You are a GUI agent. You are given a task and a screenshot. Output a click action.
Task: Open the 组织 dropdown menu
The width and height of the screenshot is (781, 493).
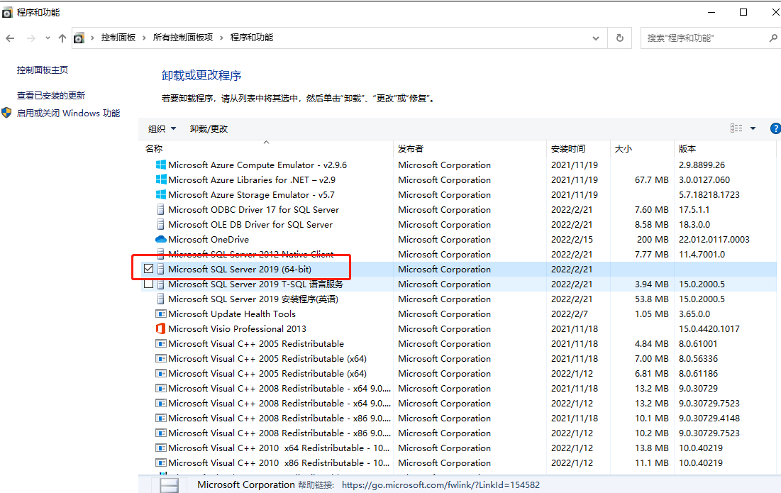tap(162, 129)
